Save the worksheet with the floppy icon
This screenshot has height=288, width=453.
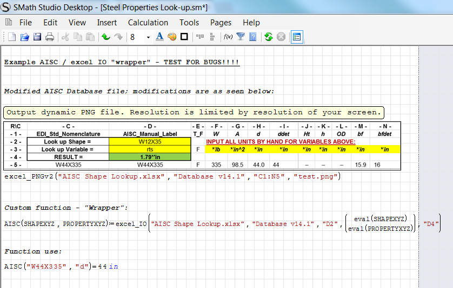tap(37, 37)
